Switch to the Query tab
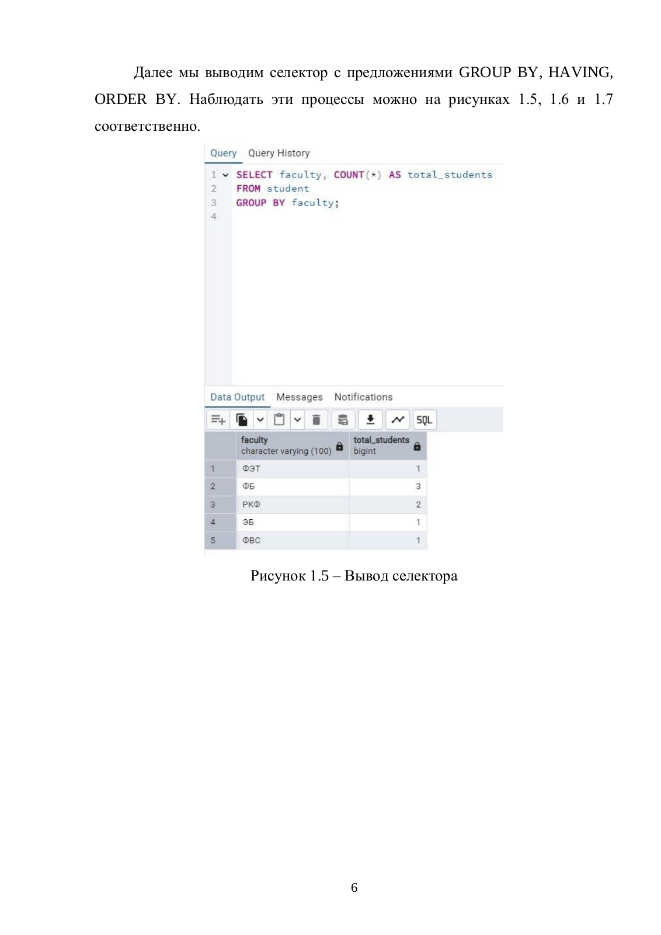Viewport: 661px width, 935px height. point(223,153)
